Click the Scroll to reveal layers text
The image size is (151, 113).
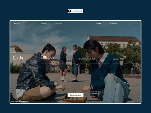[x=20, y=101]
